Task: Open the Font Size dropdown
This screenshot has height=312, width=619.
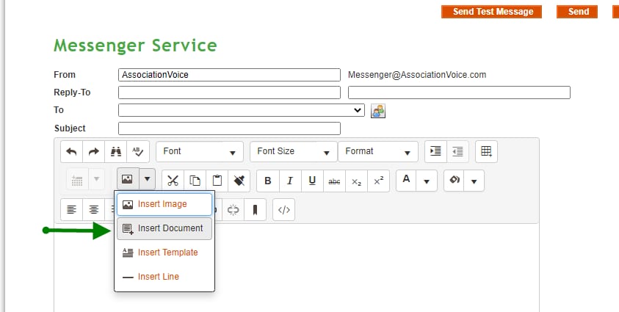Action: [x=293, y=151]
